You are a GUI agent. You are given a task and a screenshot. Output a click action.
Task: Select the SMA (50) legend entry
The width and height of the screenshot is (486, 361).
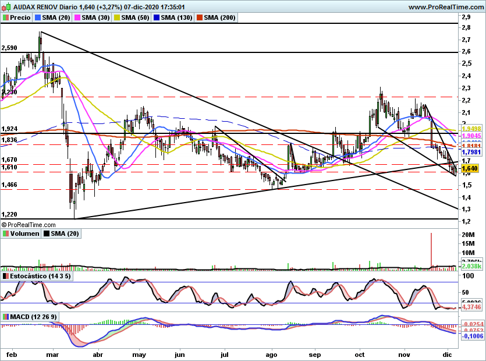[132, 17]
